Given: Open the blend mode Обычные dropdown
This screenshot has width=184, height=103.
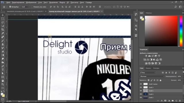Looking at the screenshot, I should (x=152, y=76).
